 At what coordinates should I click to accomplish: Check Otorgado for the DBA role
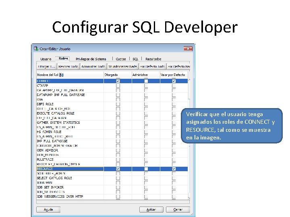tap(118, 100)
